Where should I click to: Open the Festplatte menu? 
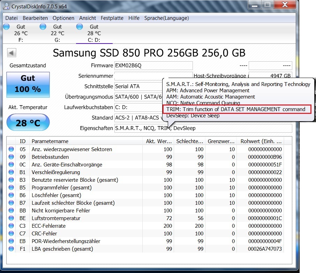(x=112, y=18)
